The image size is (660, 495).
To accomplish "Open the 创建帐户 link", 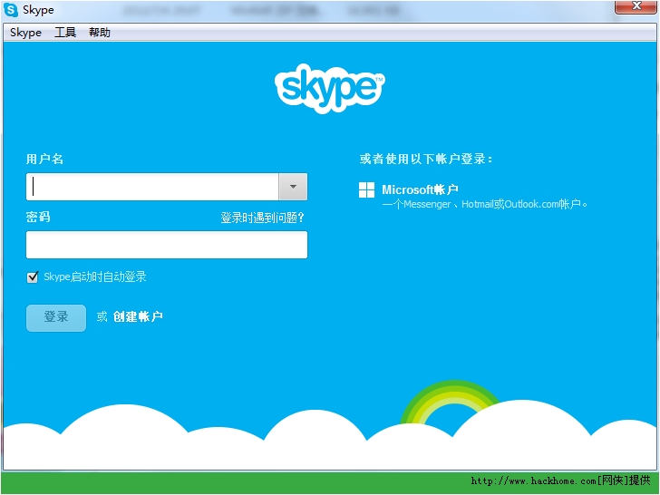I will 138,316.
